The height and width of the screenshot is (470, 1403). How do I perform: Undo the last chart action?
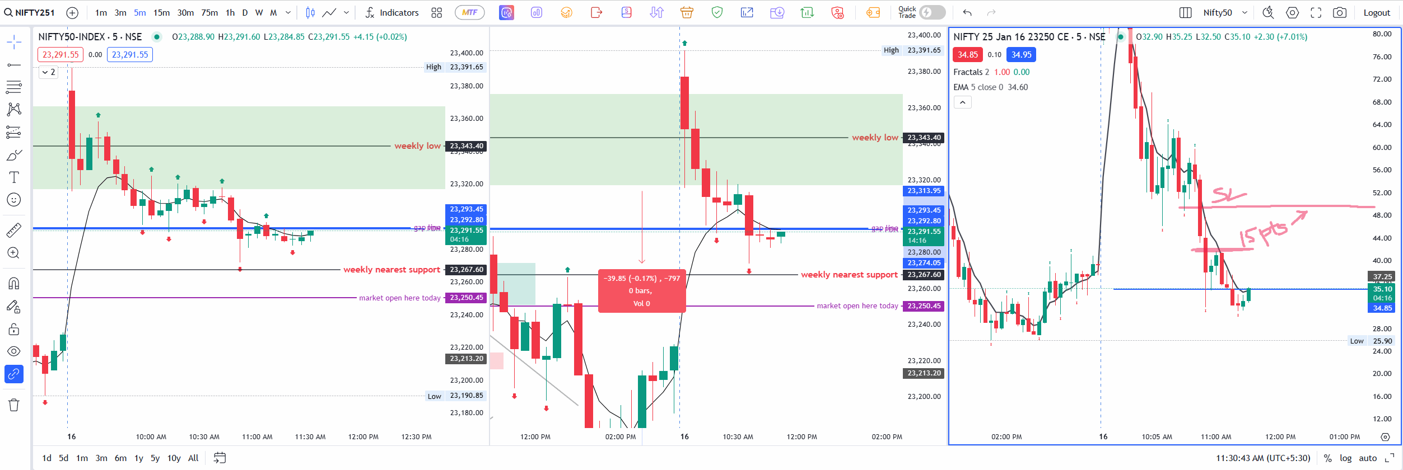point(967,12)
